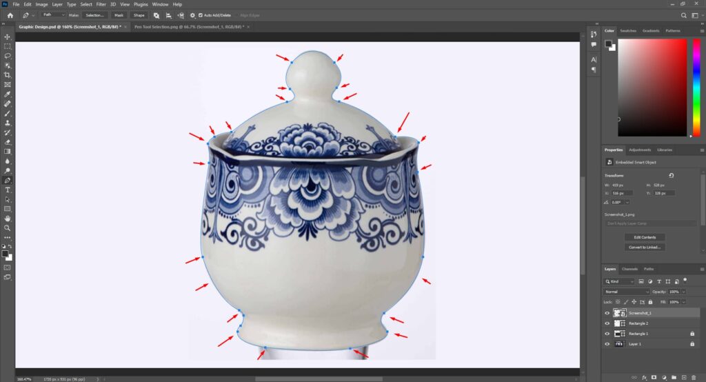
Task: Select the Crop tool
Action: 7,74
